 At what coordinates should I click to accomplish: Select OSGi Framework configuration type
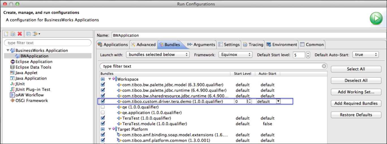click(31, 101)
